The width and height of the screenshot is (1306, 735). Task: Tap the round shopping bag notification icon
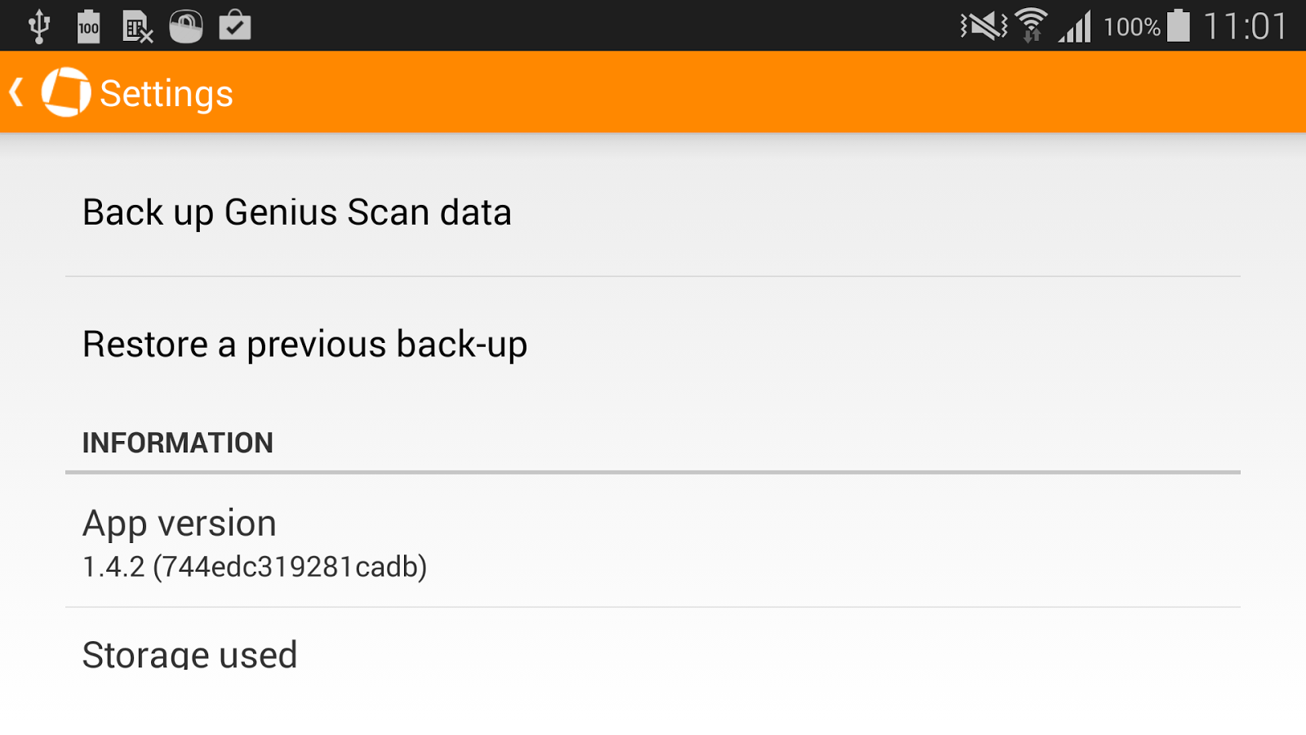pyautogui.click(x=186, y=26)
